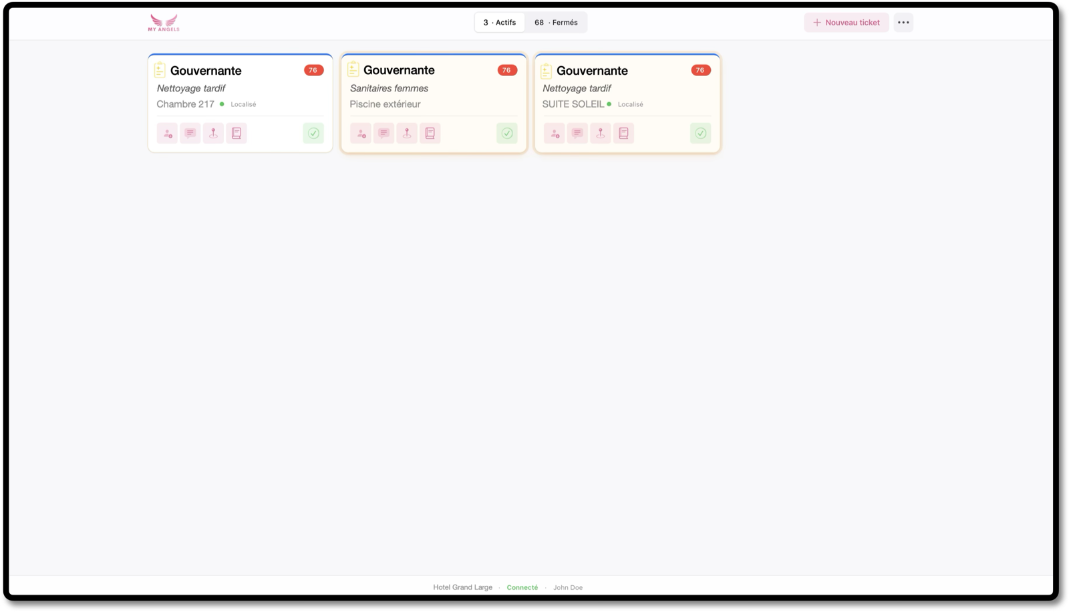Show location pin for Chambre 217 ticket

click(213, 133)
